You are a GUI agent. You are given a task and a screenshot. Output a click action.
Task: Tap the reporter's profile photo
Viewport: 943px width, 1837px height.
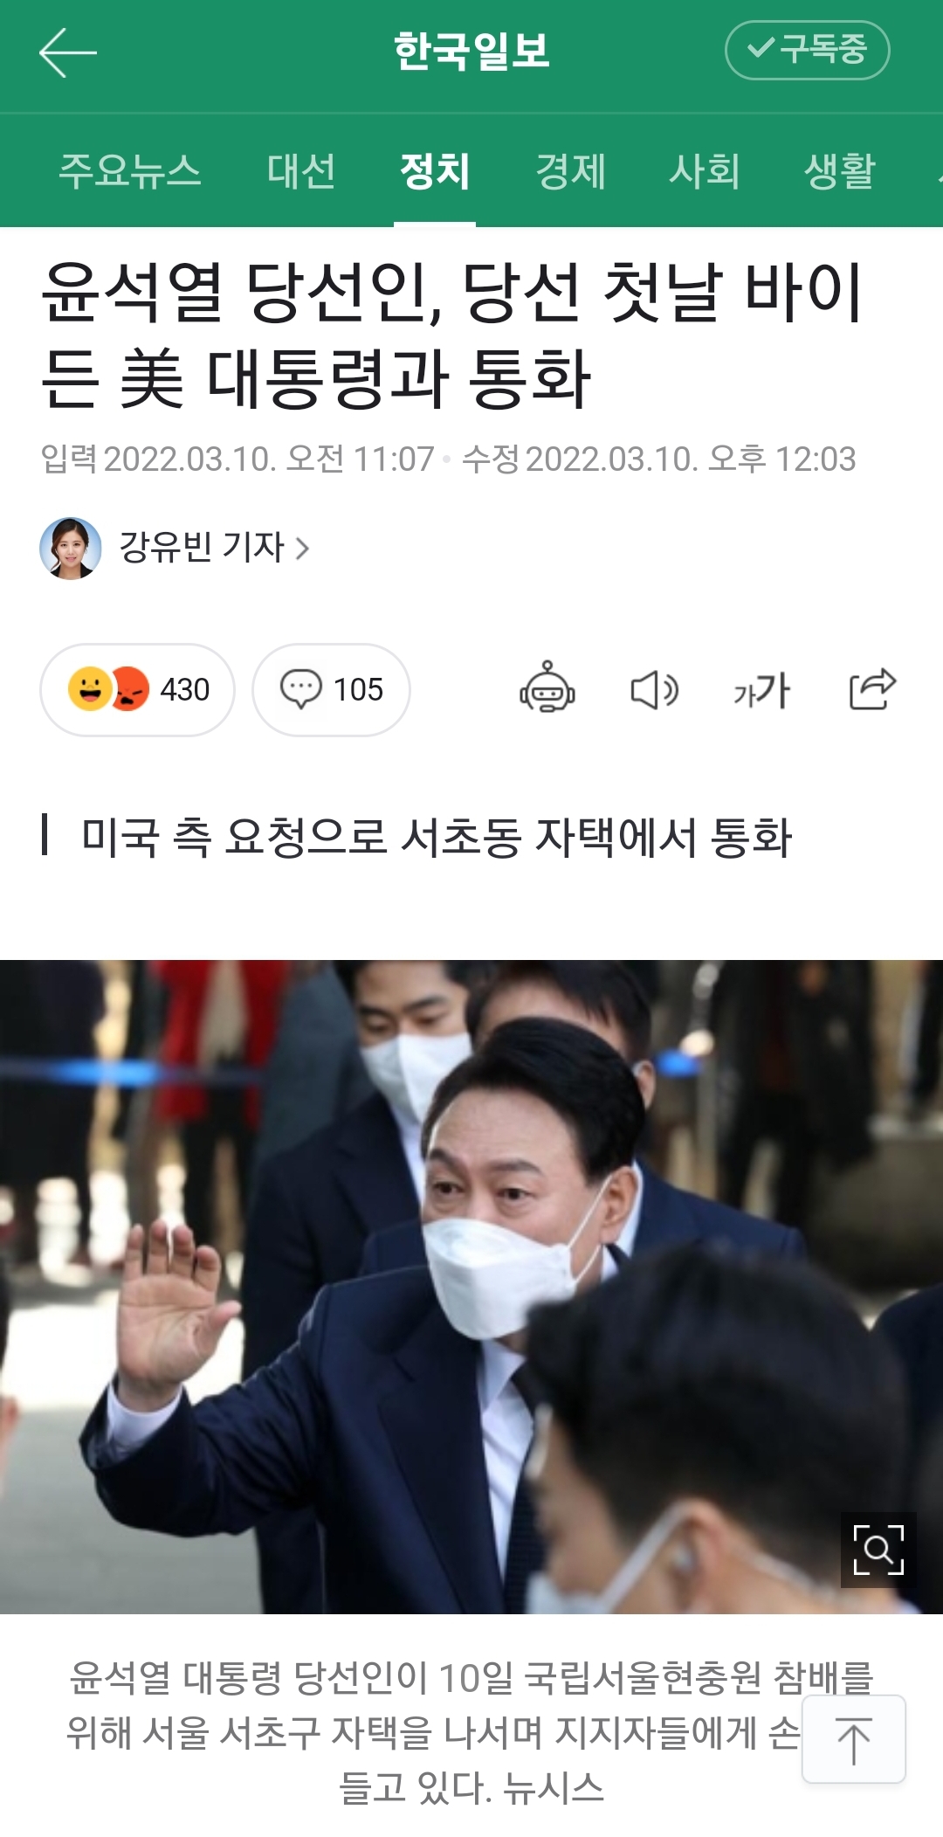click(71, 549)
